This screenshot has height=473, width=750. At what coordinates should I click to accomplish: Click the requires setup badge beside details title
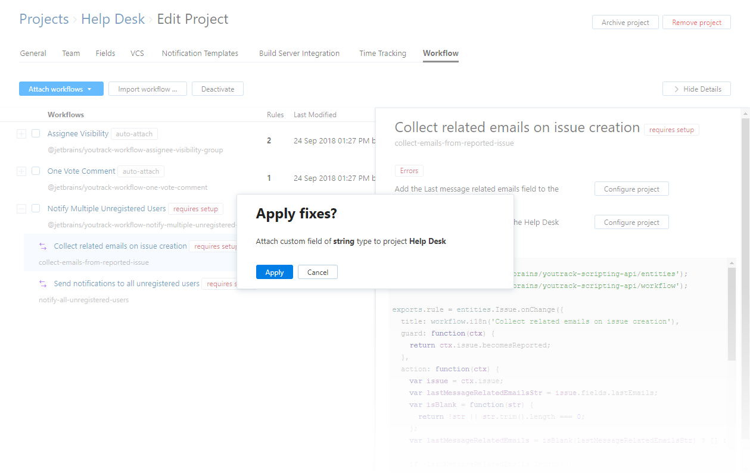coord(671,130)
